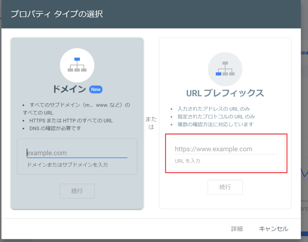Select the Domain hierarchy icon
The image size is (308, 242).
(77, 65)
